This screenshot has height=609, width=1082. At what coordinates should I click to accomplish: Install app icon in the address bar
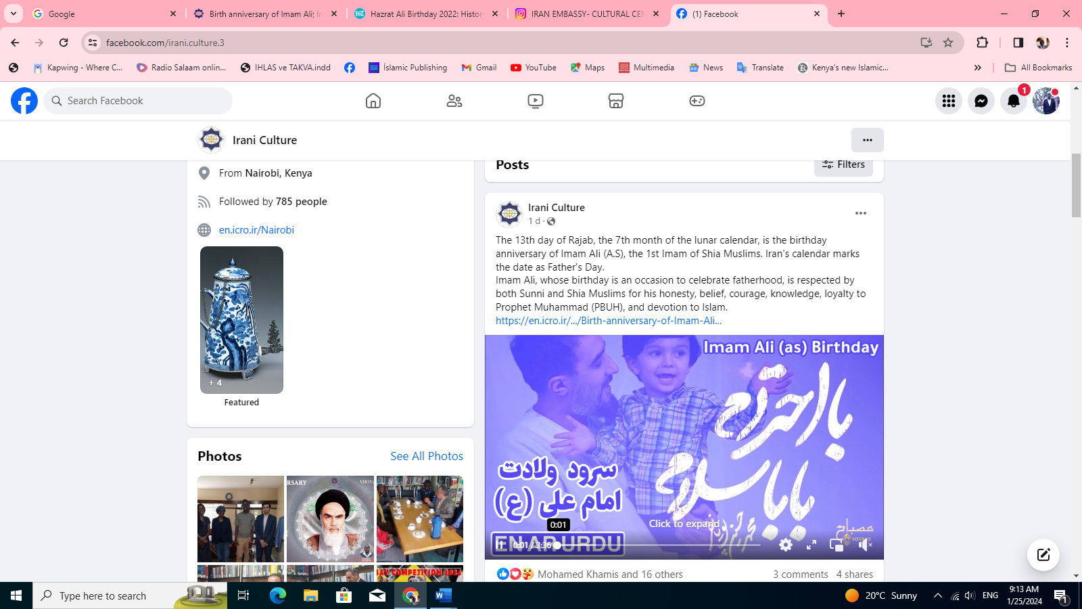(x=926, y=43)
